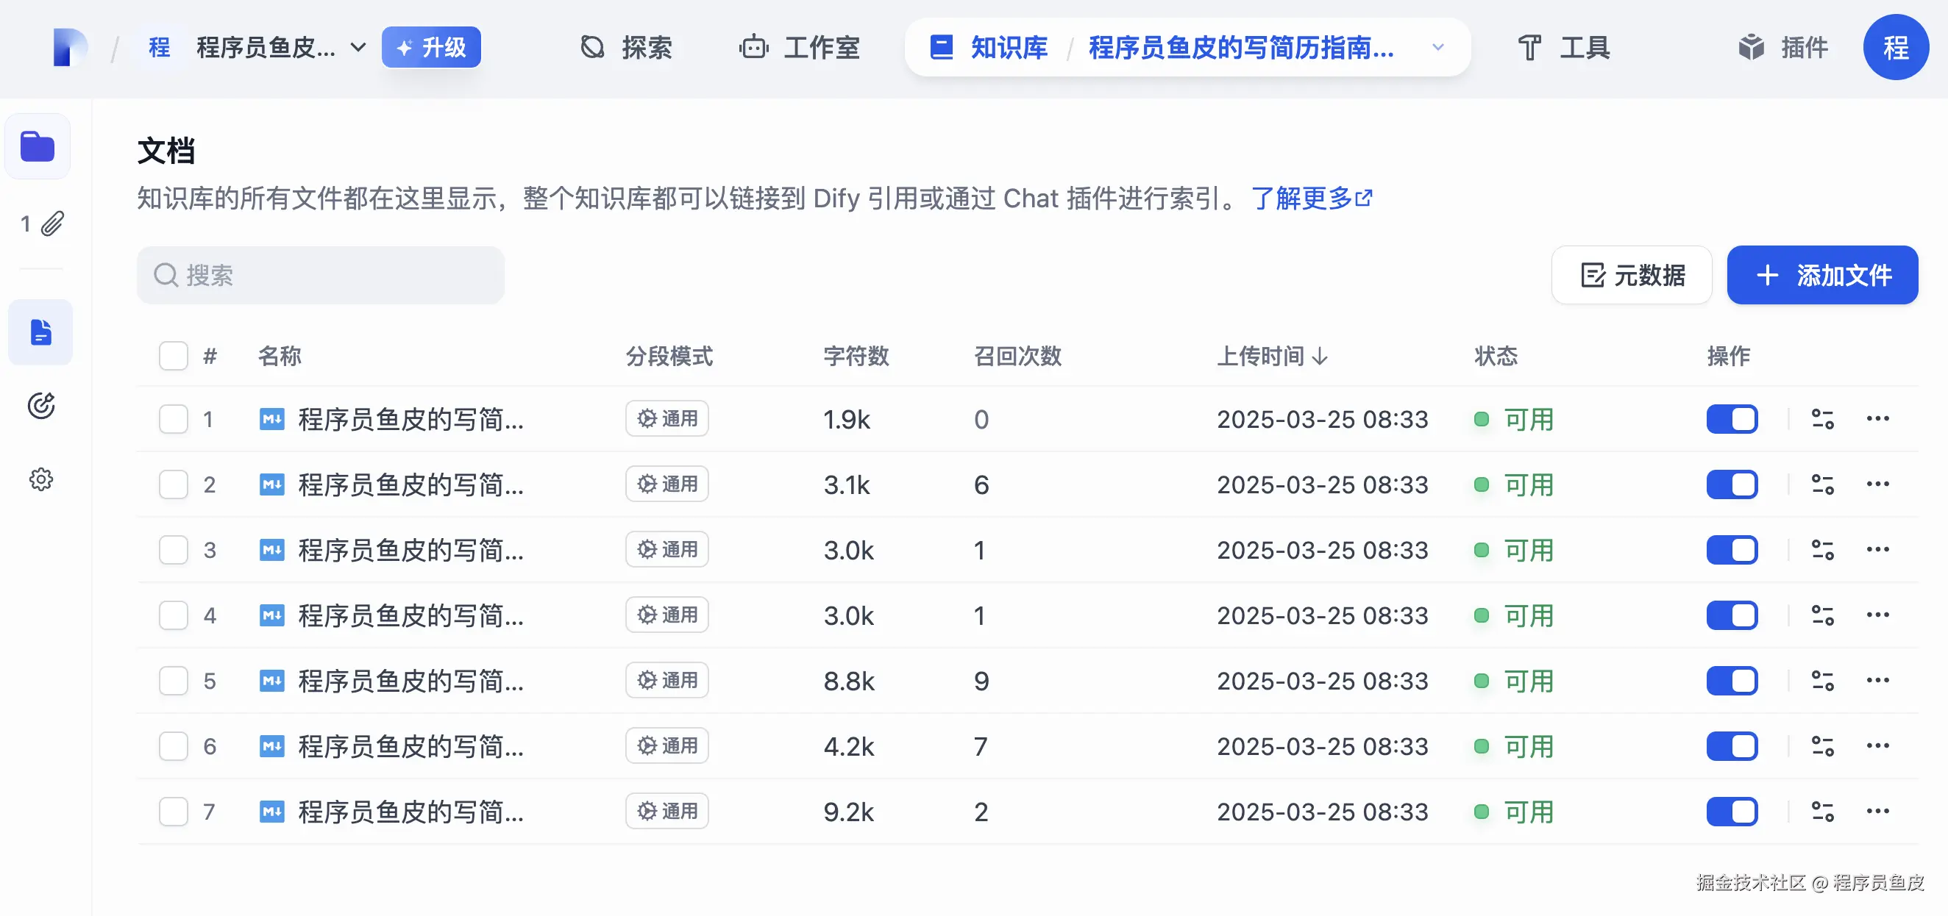Open segment settings icon for document 2
This screenshot has height=916, width=1948.
click(x=1822, y=484)
